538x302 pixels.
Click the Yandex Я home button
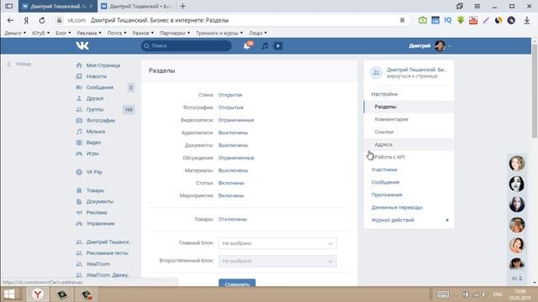click(26, 20)
